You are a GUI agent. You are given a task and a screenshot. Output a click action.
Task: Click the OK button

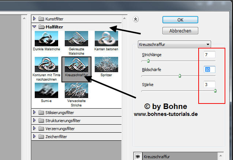(x=180, y=20)
